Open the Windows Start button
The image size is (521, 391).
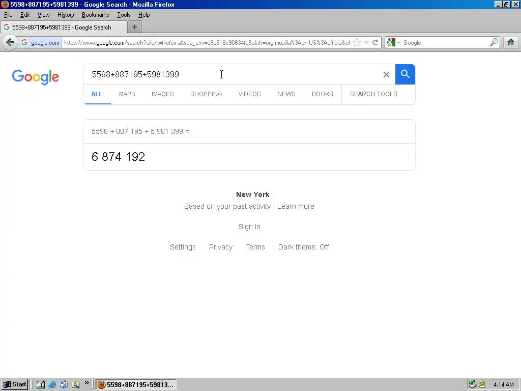click(x=14, y=384)
